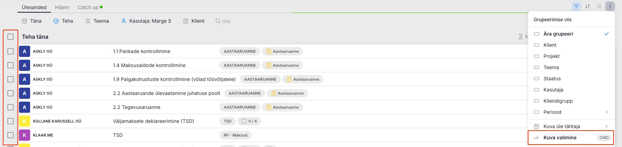Image resolution: width=622 pixels, height=147 pixels.
Task: Click the sort arrows icon
Action: tap(588, 6)
